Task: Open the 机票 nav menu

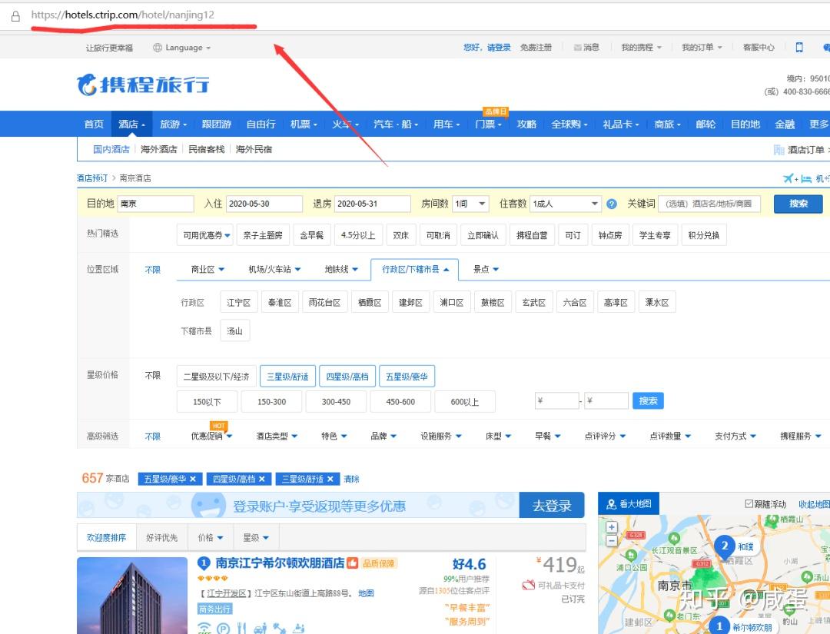Action: click(304, 124)
